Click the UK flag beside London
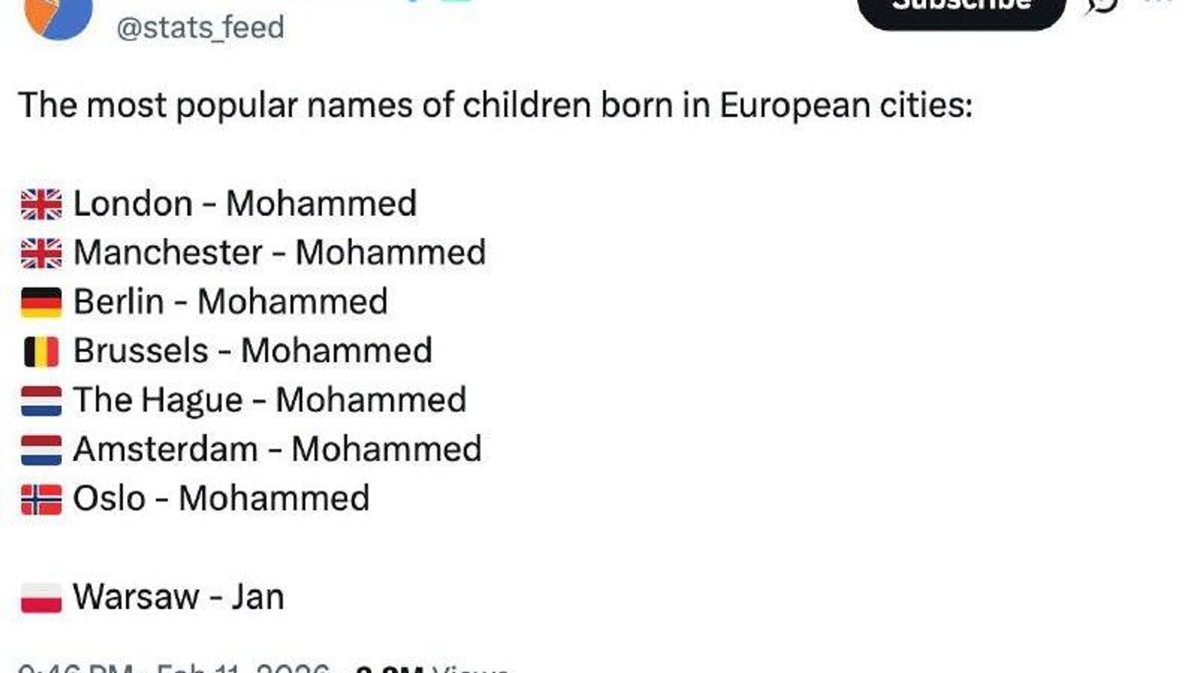Image resolution: width=1195 pixels, height=673 pixels. click(x=41, y=204)
